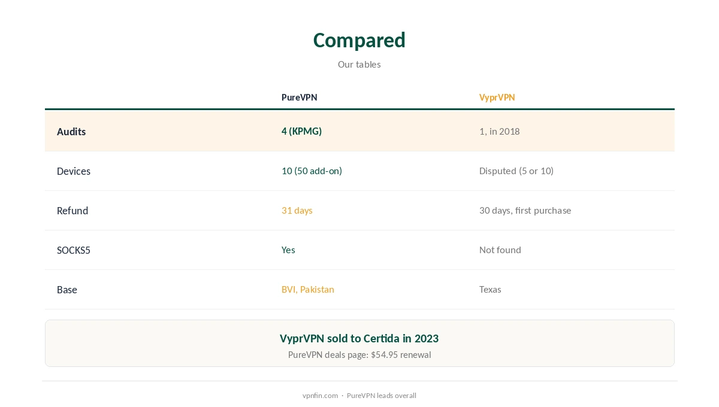Image resolution: width=719 pixels, height=407 pixels.
Task: Click the 'Compared' heading
Action: [359, 40]
